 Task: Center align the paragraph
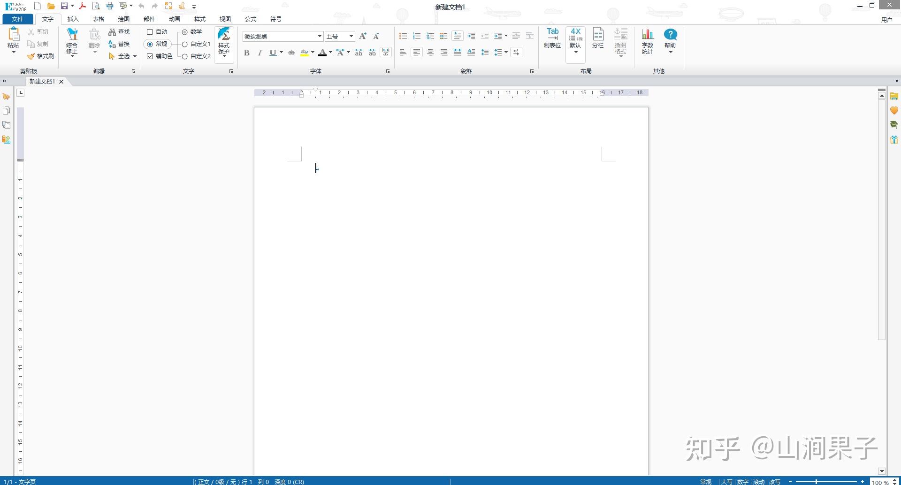pos(430,53)
